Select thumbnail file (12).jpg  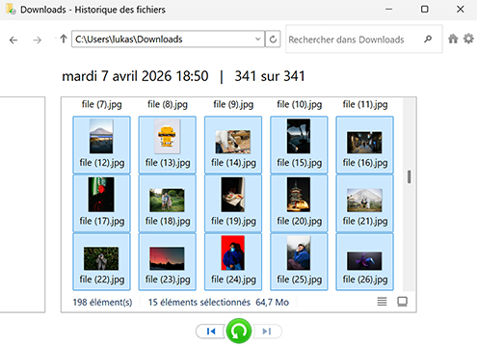pyautogui.click(x=101, y=145)
